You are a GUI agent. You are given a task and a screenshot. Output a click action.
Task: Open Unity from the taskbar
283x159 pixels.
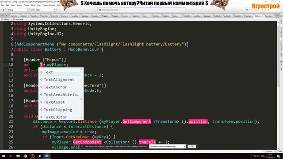[40, 156]
